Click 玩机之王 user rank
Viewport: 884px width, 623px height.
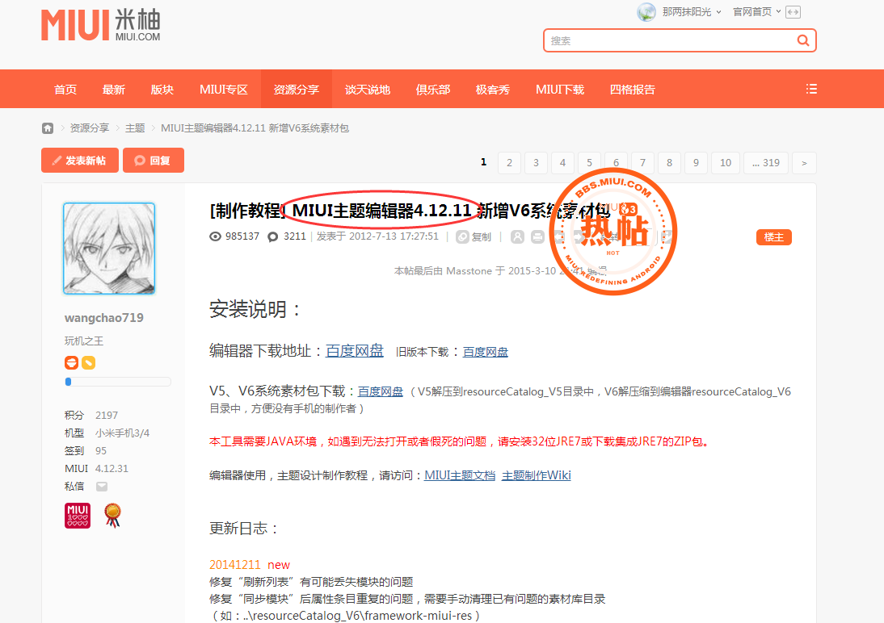click(x=84, y=341)
